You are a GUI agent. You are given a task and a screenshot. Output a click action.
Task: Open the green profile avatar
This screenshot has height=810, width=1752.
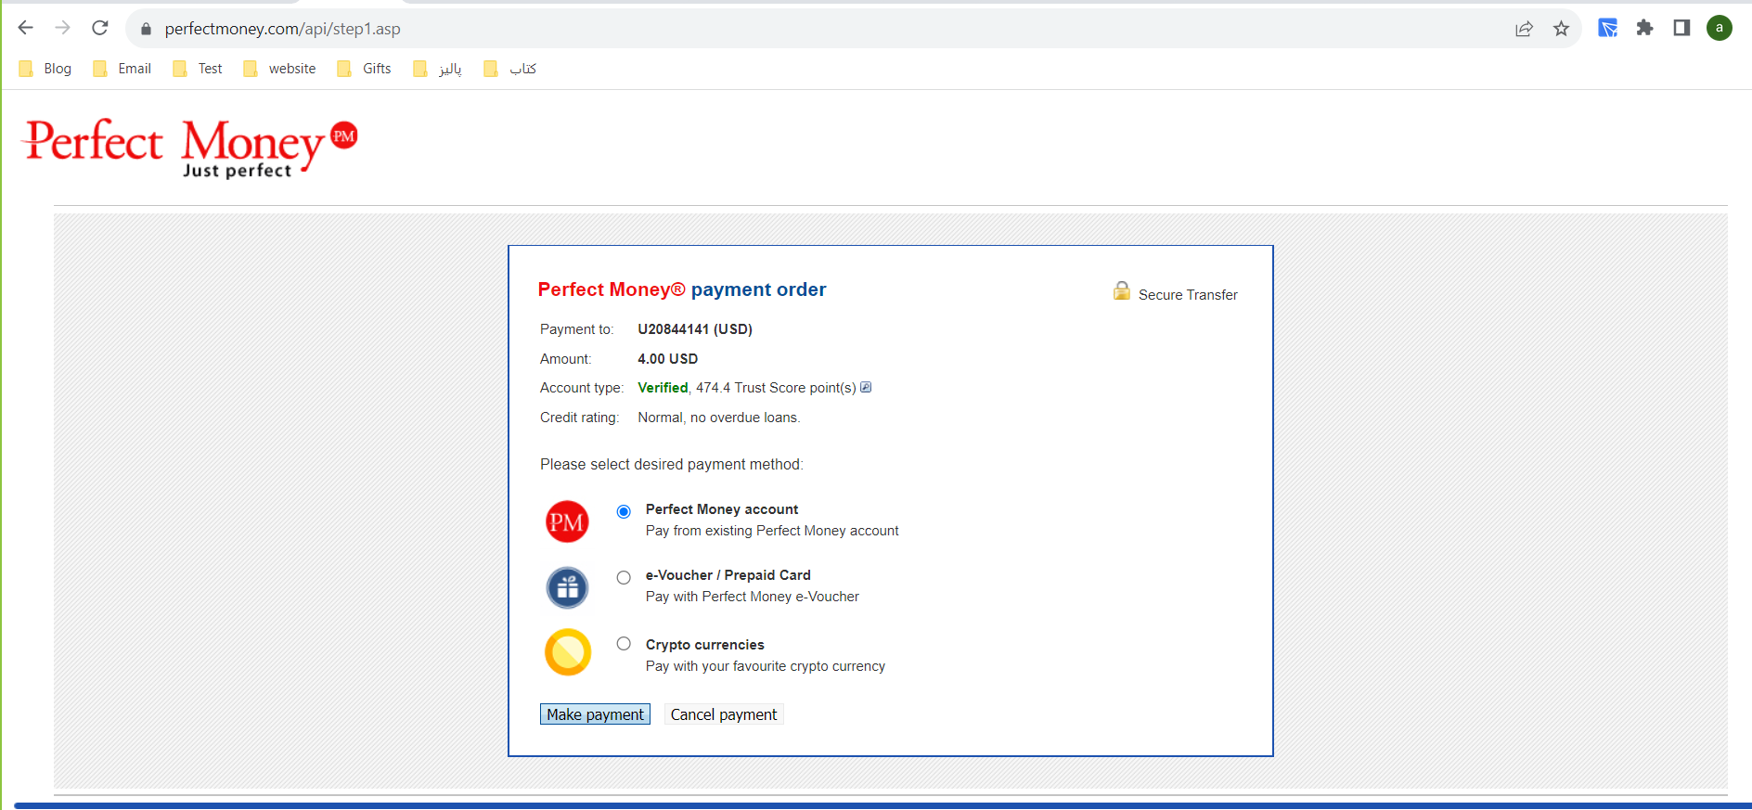1720,28
